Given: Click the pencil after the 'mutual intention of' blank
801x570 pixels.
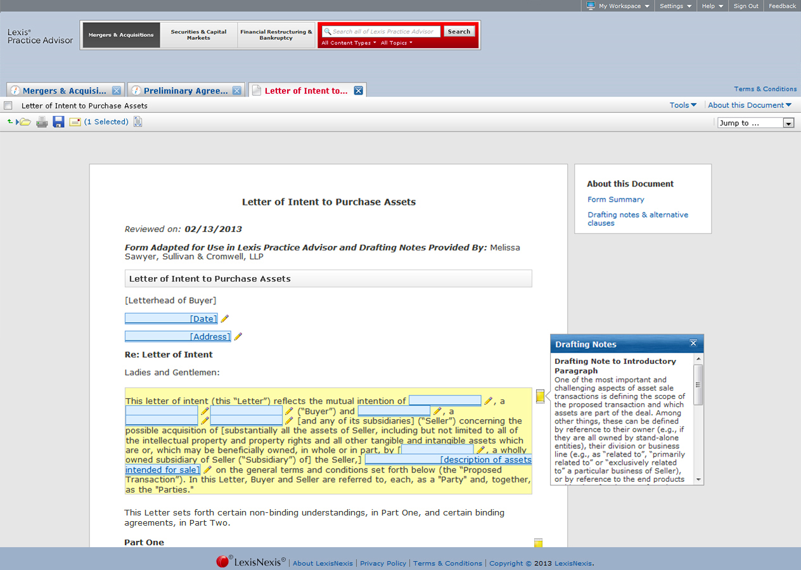Looking at the screenshot, I should (x=489, y=401).
